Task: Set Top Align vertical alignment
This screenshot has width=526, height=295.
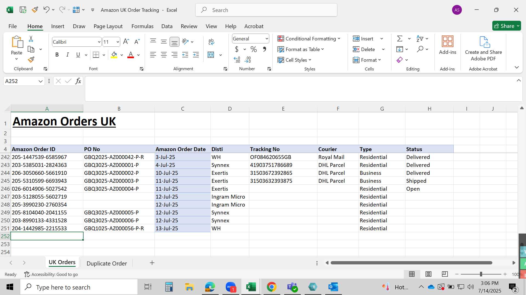Action: 153,42
